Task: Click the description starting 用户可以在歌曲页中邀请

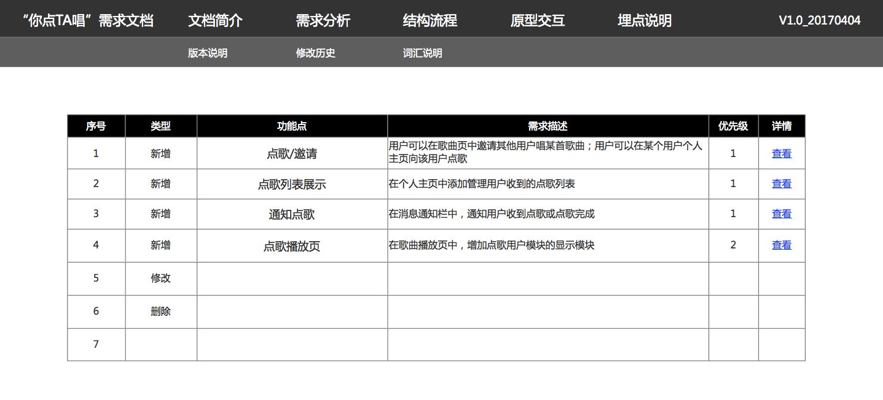Action: pyautogui.click(x=546, y=152)
